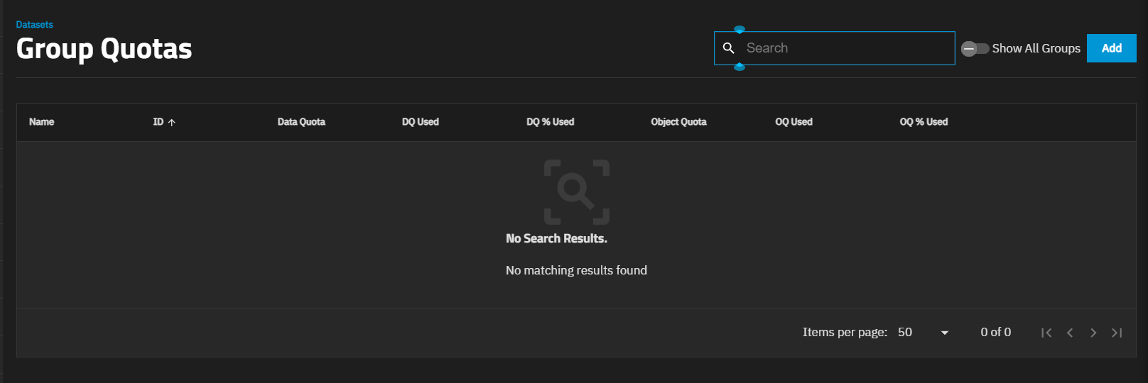Image resolution: width=1148 pixels, height=383 pixels.
Task: Click the ID column header label
Action: coord(158,122)
